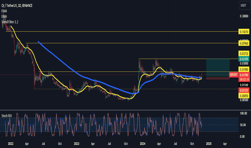Screen dimensions: 251x148
Task: Click the 0.00500 price axis value
Action: point(244,100)
